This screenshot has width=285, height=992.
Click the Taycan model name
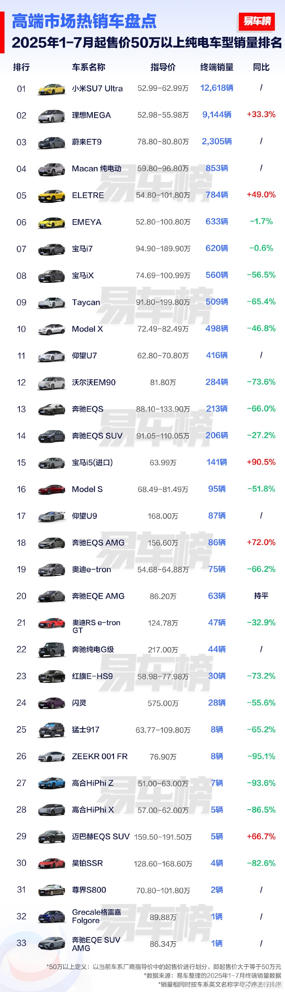86,302
